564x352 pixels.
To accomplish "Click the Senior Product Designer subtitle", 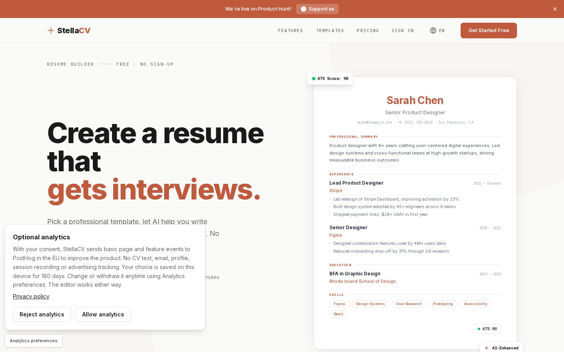I will 415,113.
